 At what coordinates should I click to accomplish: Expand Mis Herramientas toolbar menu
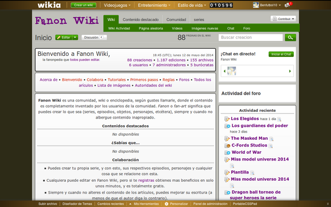click(144, 204)
